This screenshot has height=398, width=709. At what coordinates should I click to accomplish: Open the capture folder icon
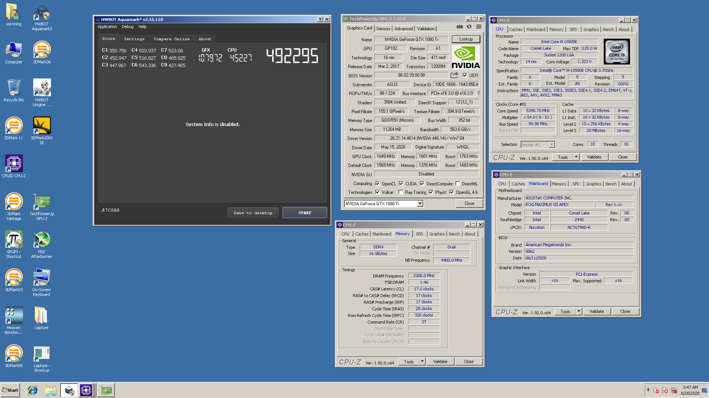[42, 318]
